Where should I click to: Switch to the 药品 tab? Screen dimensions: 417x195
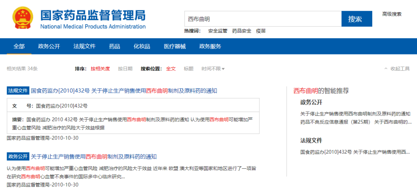coord(115,47)
